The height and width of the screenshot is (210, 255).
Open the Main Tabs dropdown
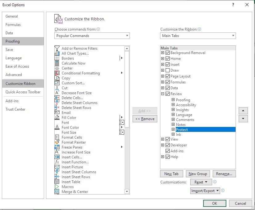(x=198, y=36)
